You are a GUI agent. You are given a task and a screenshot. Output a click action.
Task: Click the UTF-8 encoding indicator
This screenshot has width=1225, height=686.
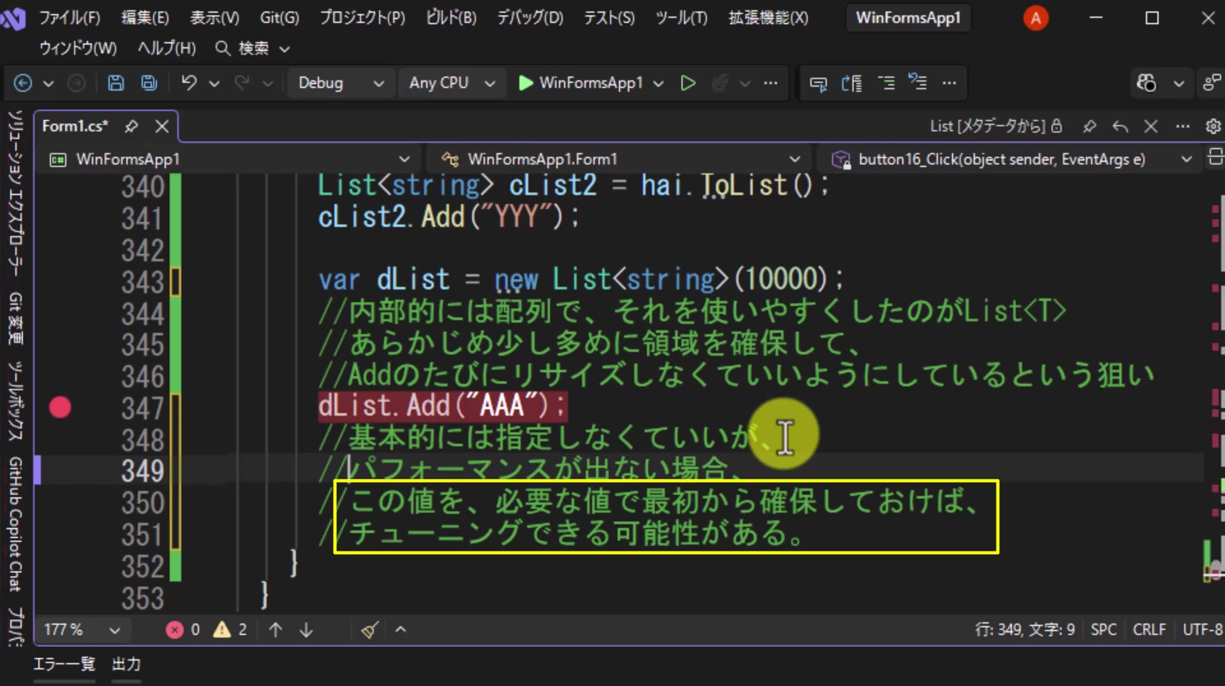coord(1203,630)
